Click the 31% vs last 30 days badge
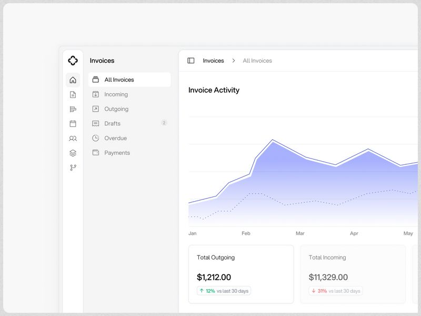 click(336, 291)
